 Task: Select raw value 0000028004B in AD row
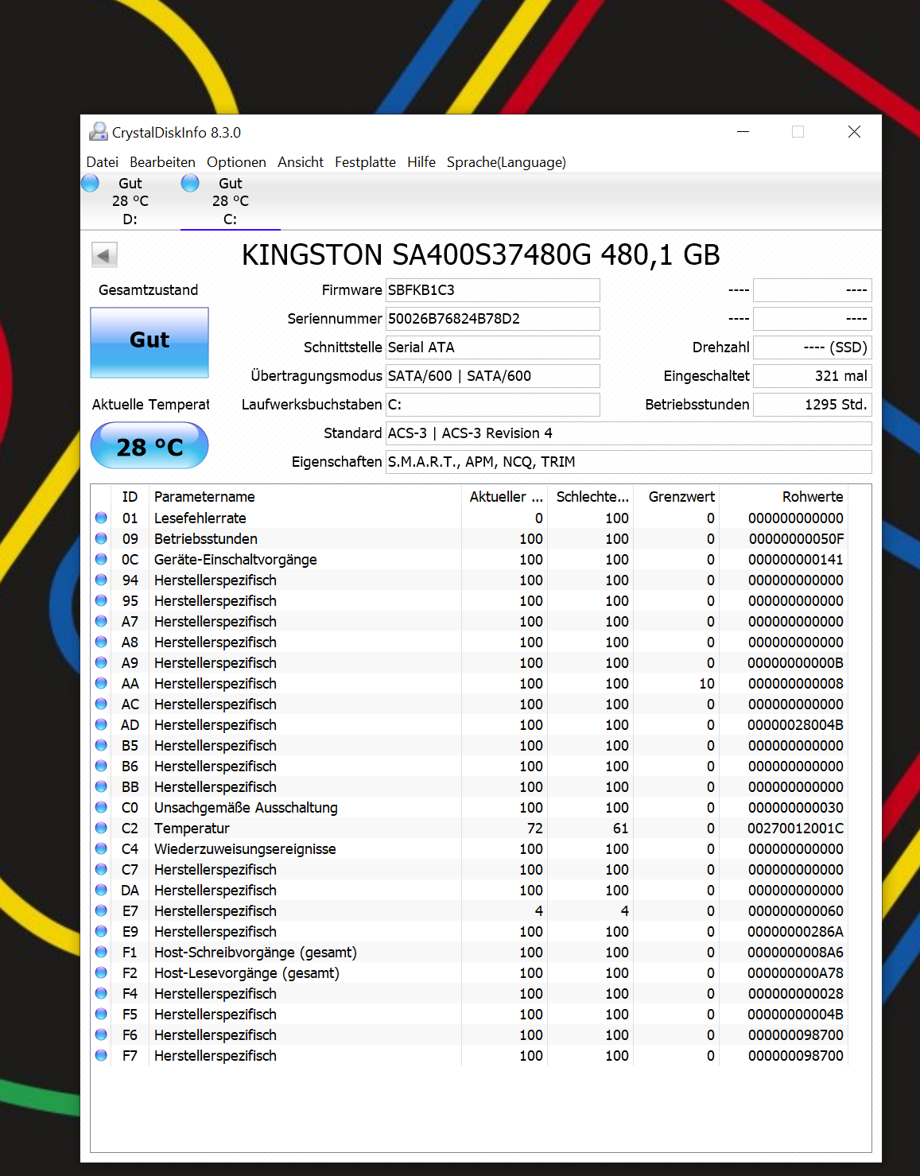[795, 724]
